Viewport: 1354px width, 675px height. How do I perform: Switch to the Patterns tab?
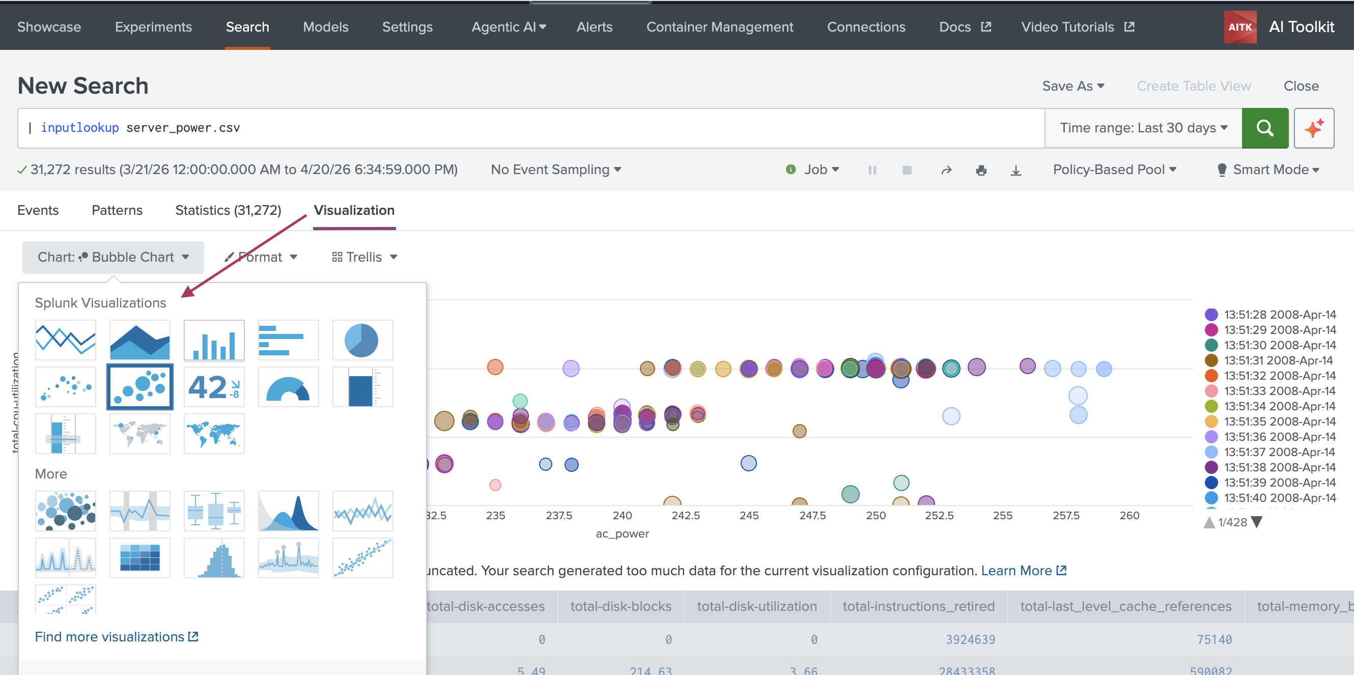117,210
